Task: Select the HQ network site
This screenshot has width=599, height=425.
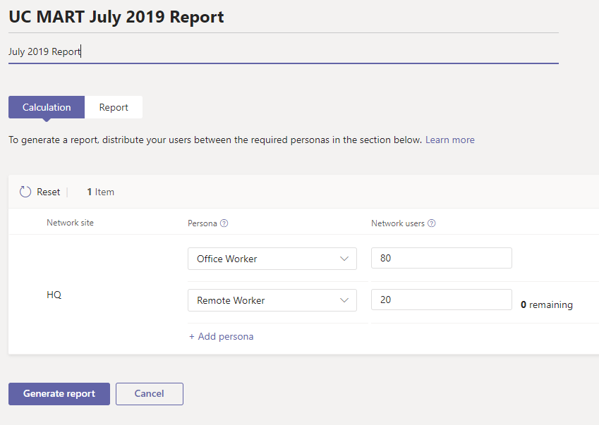Action: tap(54, 295)
